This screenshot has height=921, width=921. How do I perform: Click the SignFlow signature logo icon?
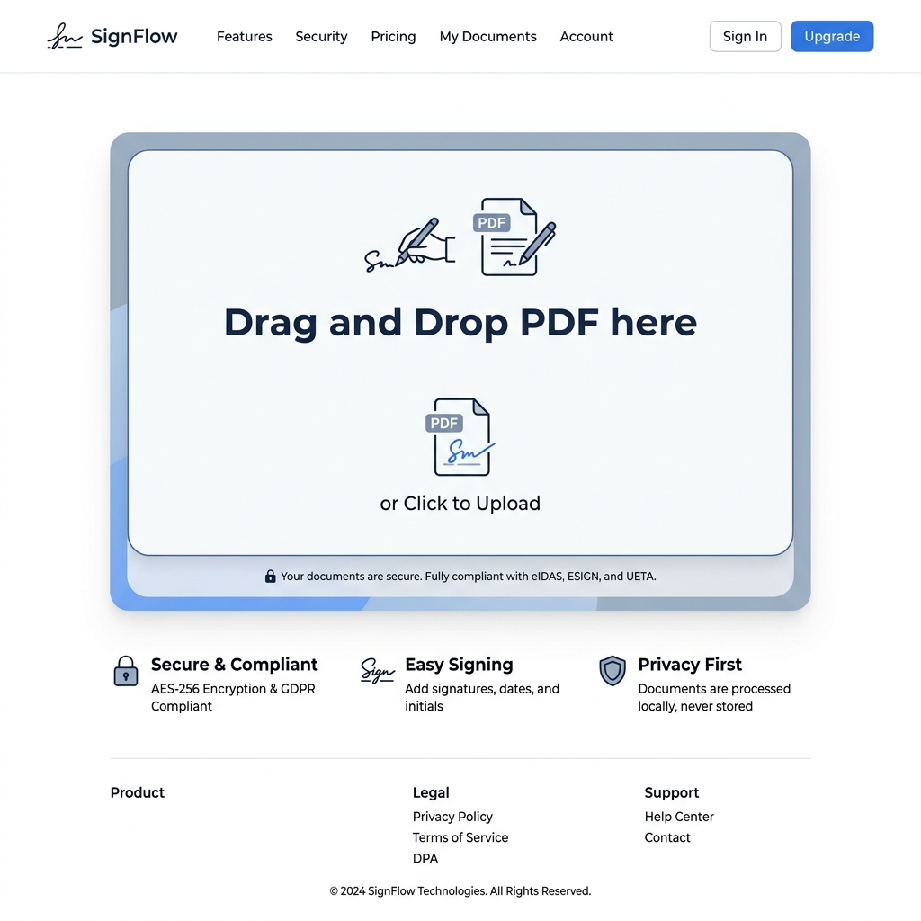65,36
